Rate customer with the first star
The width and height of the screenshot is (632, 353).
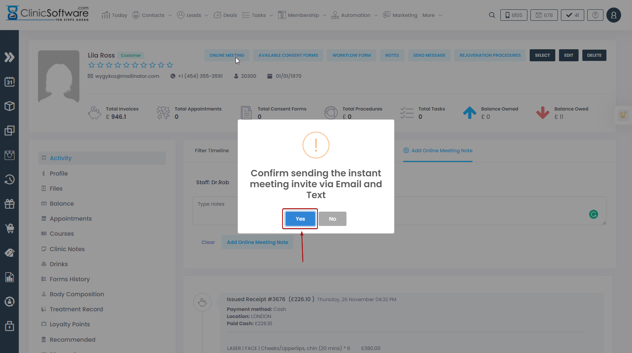(x=91, y=65)
